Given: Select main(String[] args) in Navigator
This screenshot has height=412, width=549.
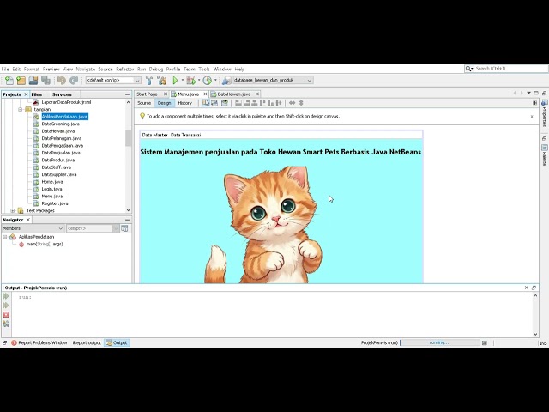Looking at the screenshot, I should pyautogui.click(x=45, y=244).
